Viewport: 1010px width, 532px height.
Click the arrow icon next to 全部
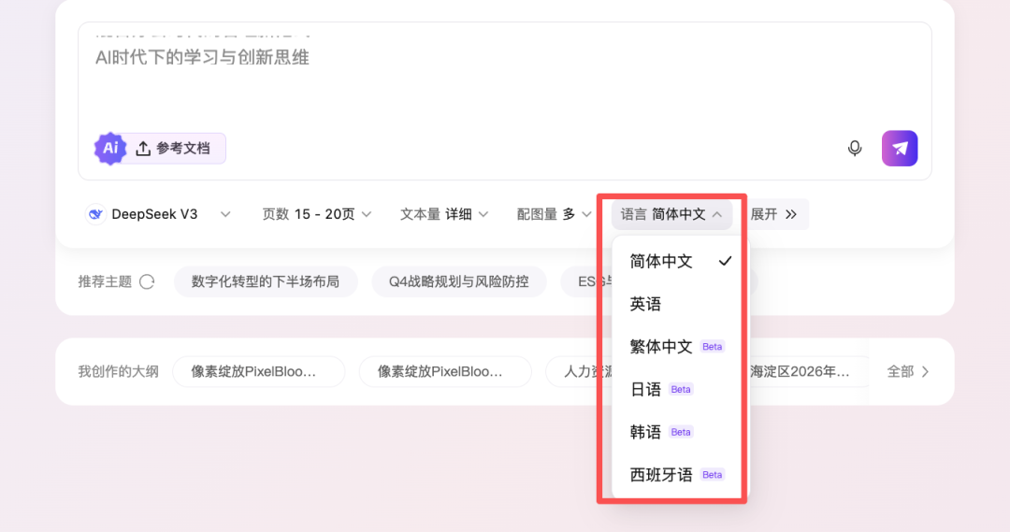pyautogui.click(x=925, y=371)
